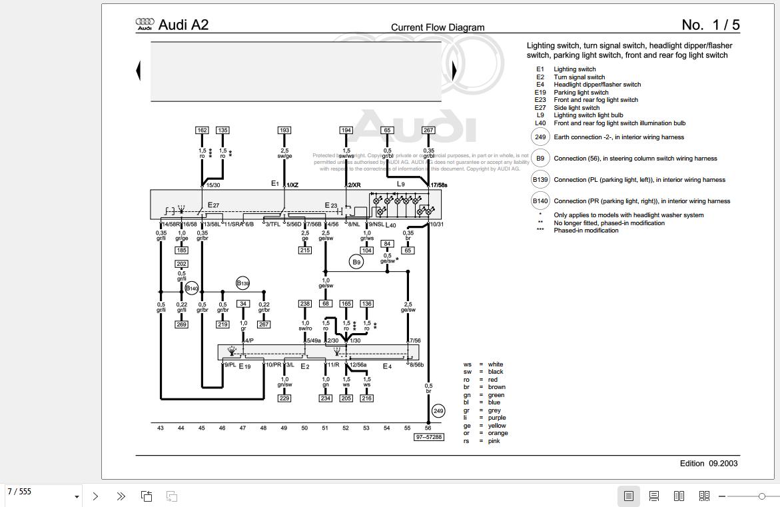Image resolution: width=780 pixels, height=507 pixels.
Task: Click reference box 193 in diagram
Action: pos(284,131)
